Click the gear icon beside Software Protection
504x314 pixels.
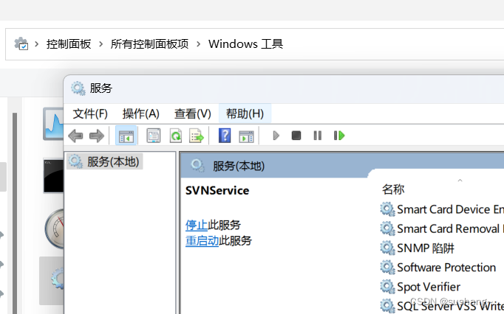pos(387,267)
